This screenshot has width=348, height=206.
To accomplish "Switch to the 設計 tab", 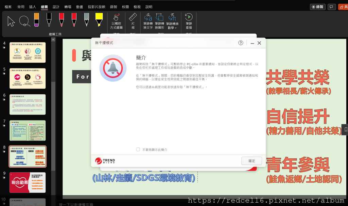I will (x=56, y=7).
